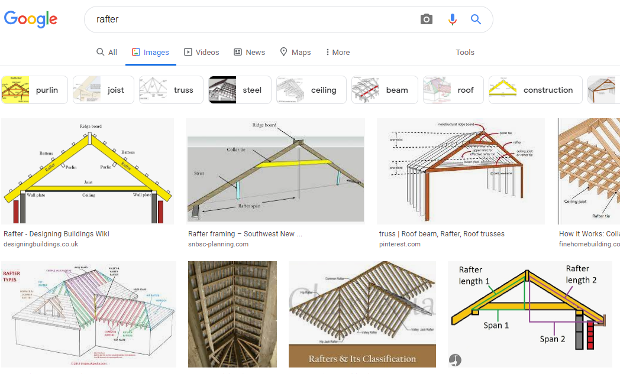620x374 pixels.
Task: Filter by the purlin chip
Action: pos(34,90)
